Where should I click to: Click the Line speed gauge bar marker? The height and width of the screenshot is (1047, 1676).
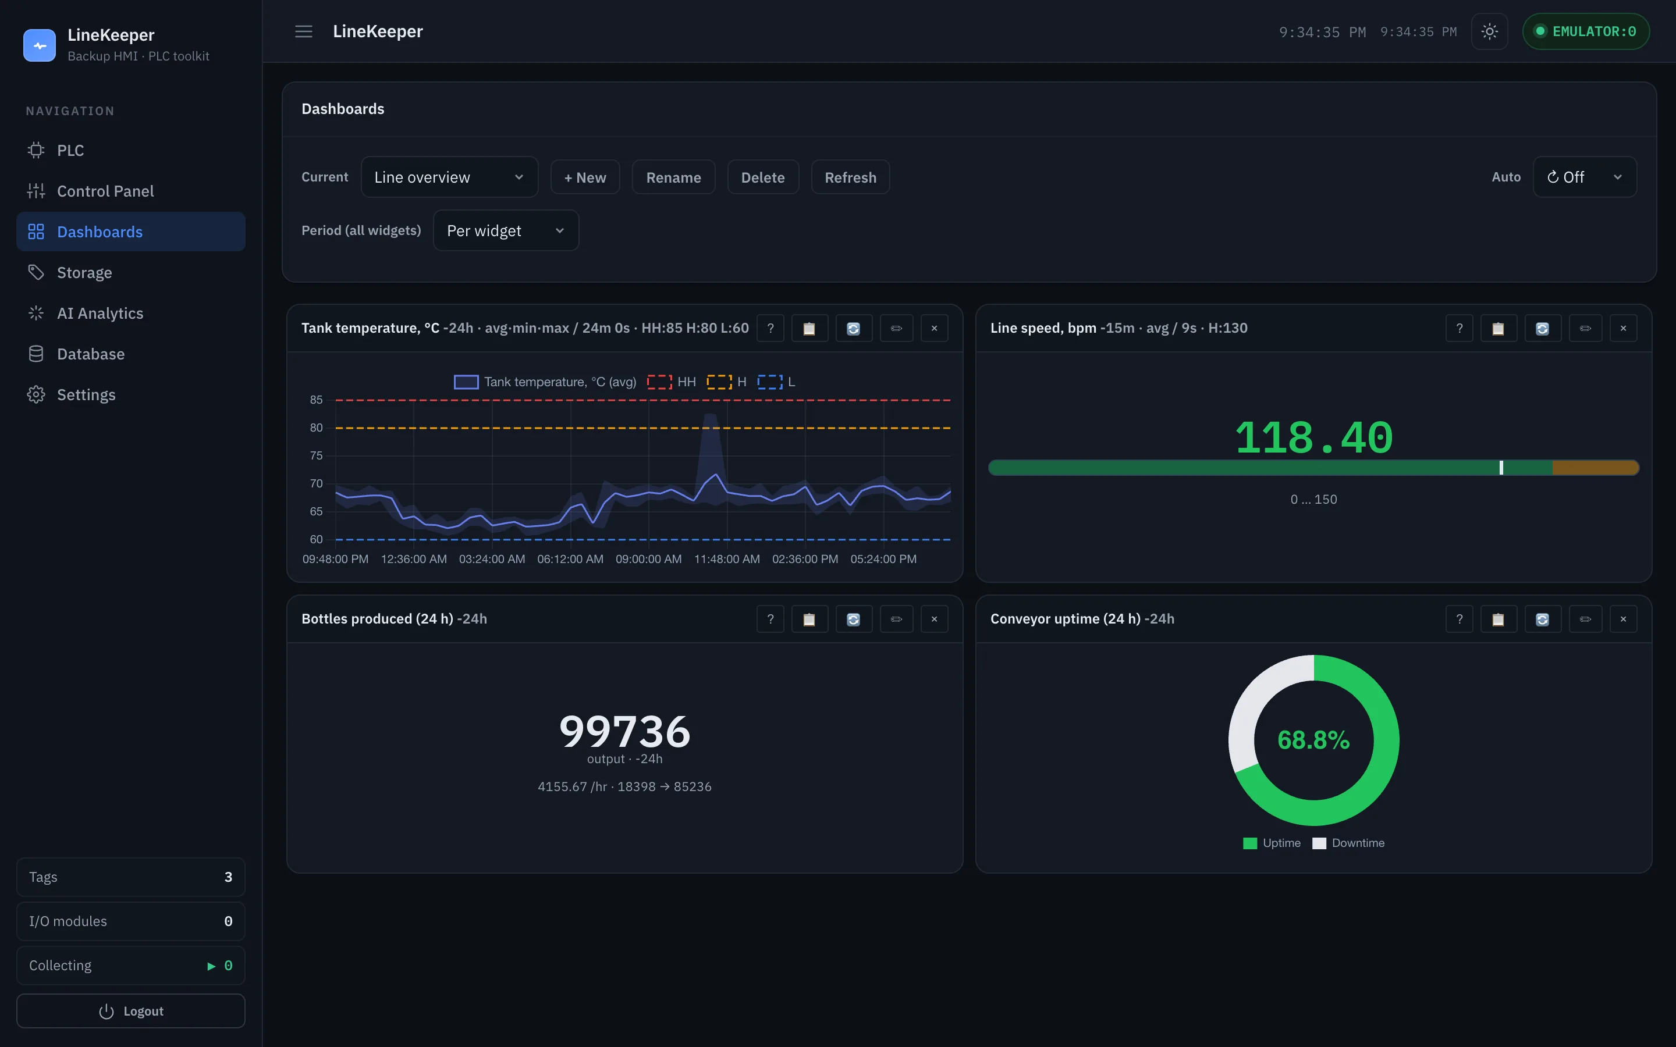1501,468
